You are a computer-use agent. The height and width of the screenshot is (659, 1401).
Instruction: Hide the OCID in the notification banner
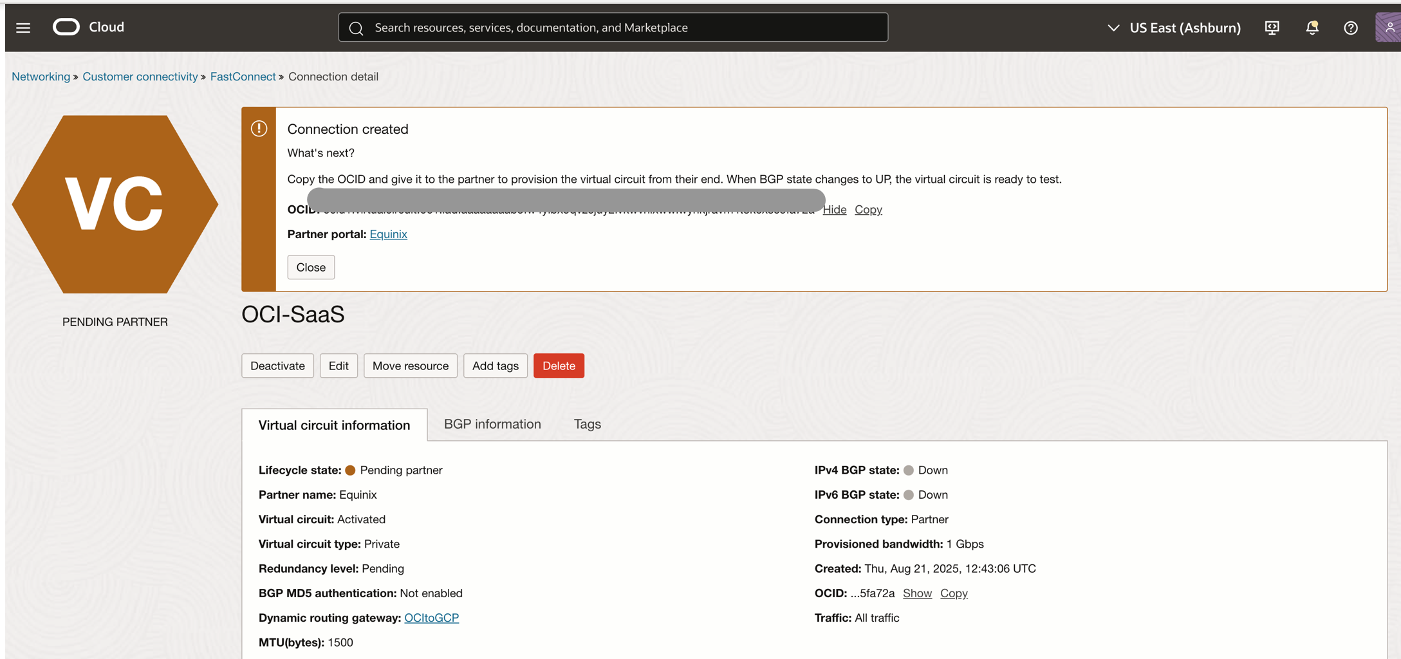pos(834,209)
